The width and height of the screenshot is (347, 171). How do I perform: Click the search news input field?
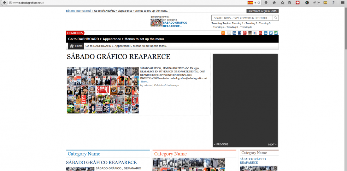tap(242, 18)
